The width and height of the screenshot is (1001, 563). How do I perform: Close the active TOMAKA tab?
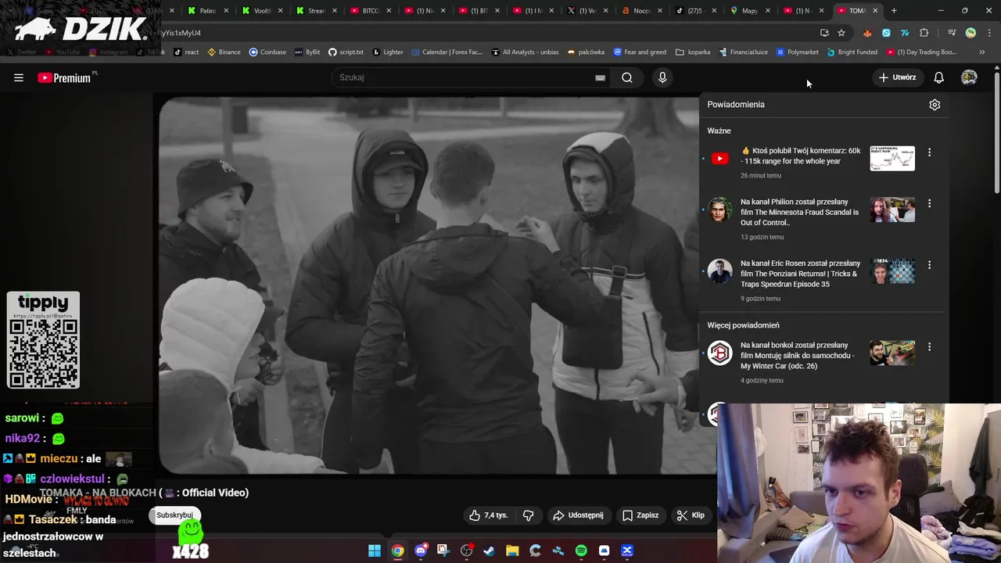tap(875, 11)
